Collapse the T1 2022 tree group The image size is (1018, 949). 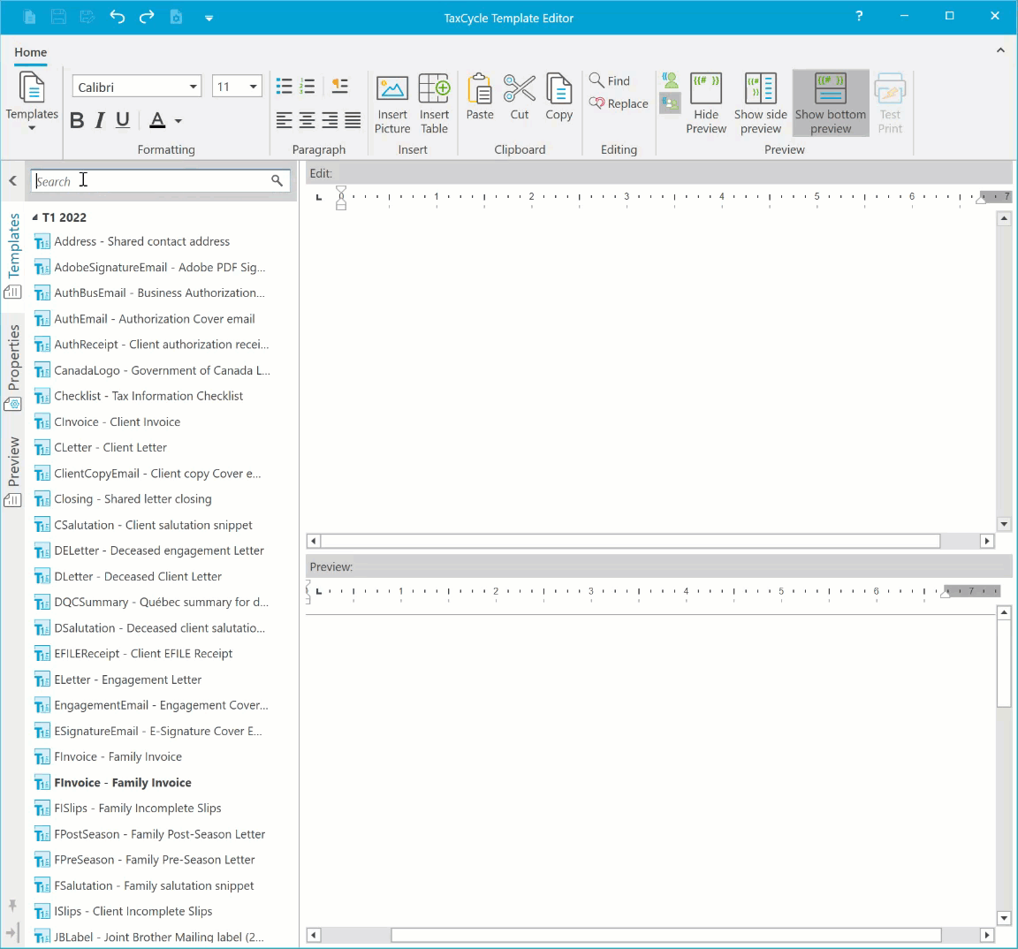click(x=35, y=217)
